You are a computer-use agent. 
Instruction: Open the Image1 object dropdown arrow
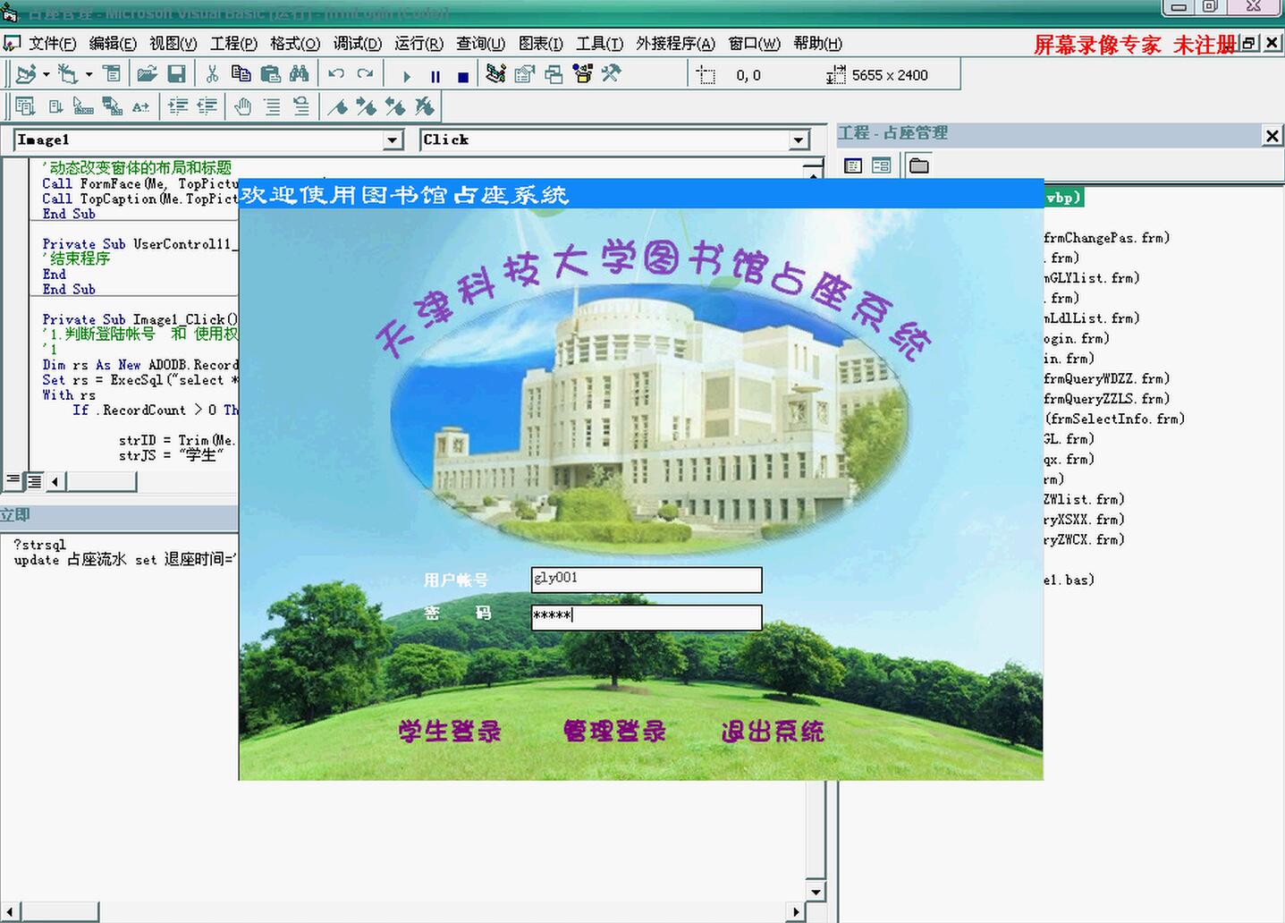click(393, 140)
